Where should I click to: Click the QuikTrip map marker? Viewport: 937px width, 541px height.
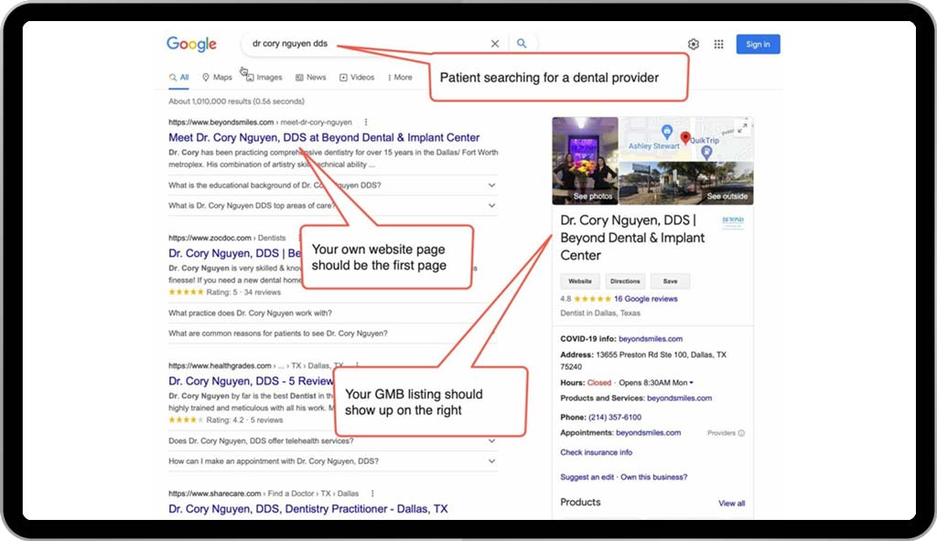(x=706, y=152)
